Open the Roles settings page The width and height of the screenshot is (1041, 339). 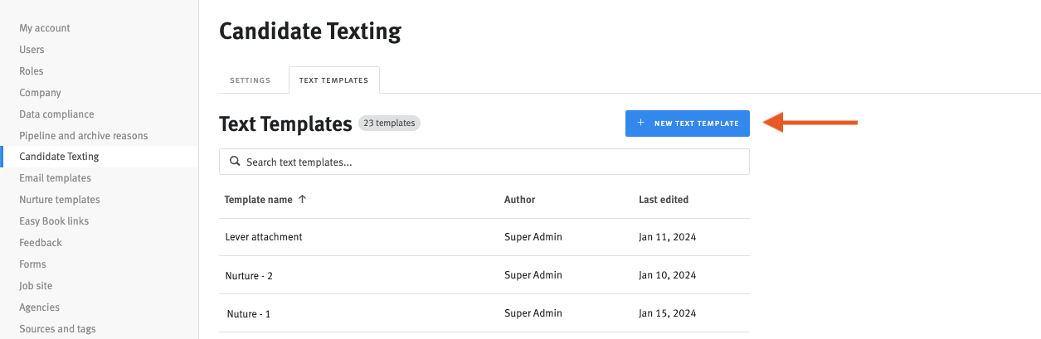click(x=32, y=71)
